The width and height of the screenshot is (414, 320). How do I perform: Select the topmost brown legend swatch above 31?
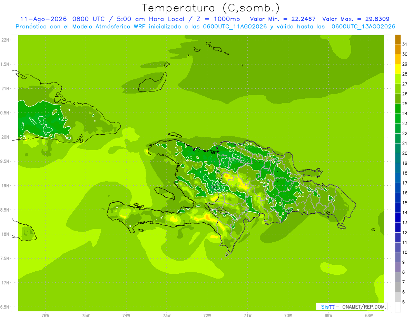(398, 39)
